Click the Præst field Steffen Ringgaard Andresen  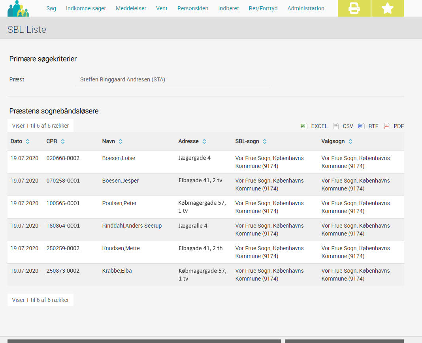[x=173, y=79]
